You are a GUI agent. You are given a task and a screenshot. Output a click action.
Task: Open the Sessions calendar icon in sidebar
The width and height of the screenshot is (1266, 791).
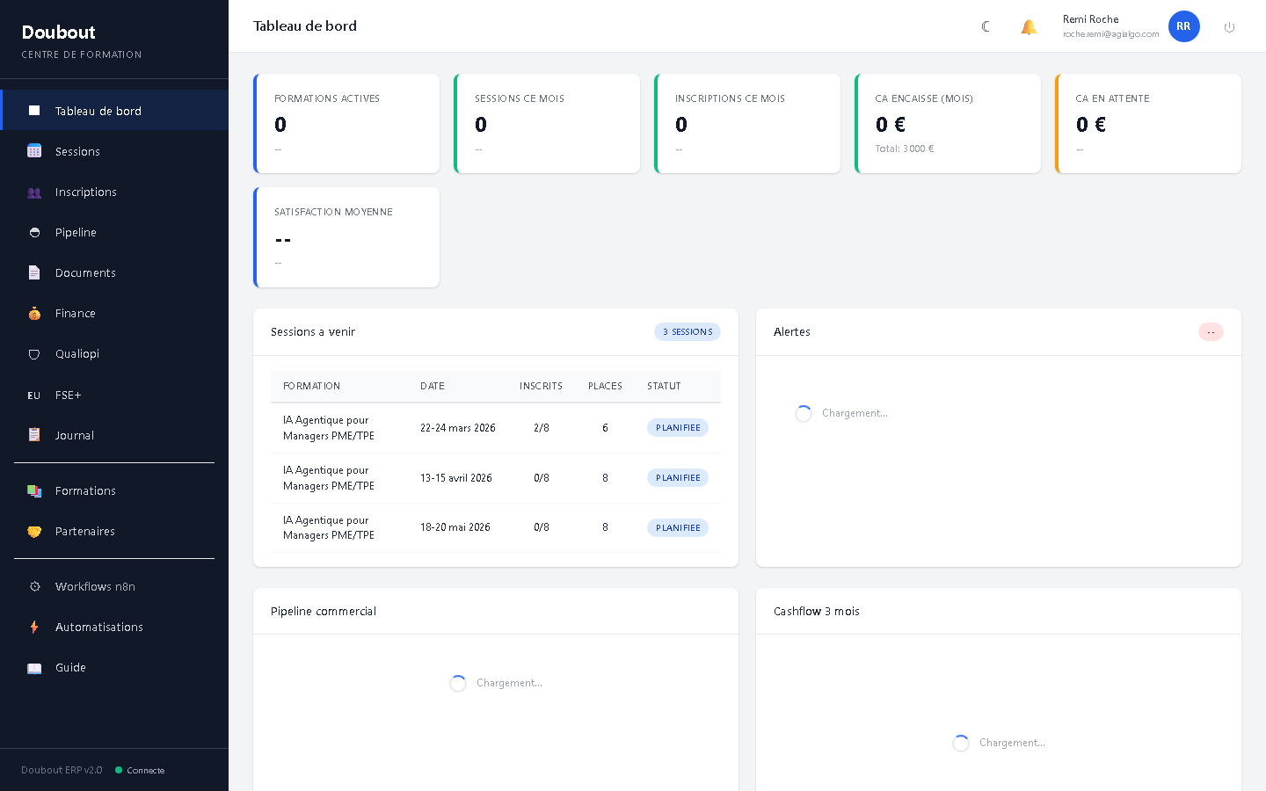click(34, 151)
